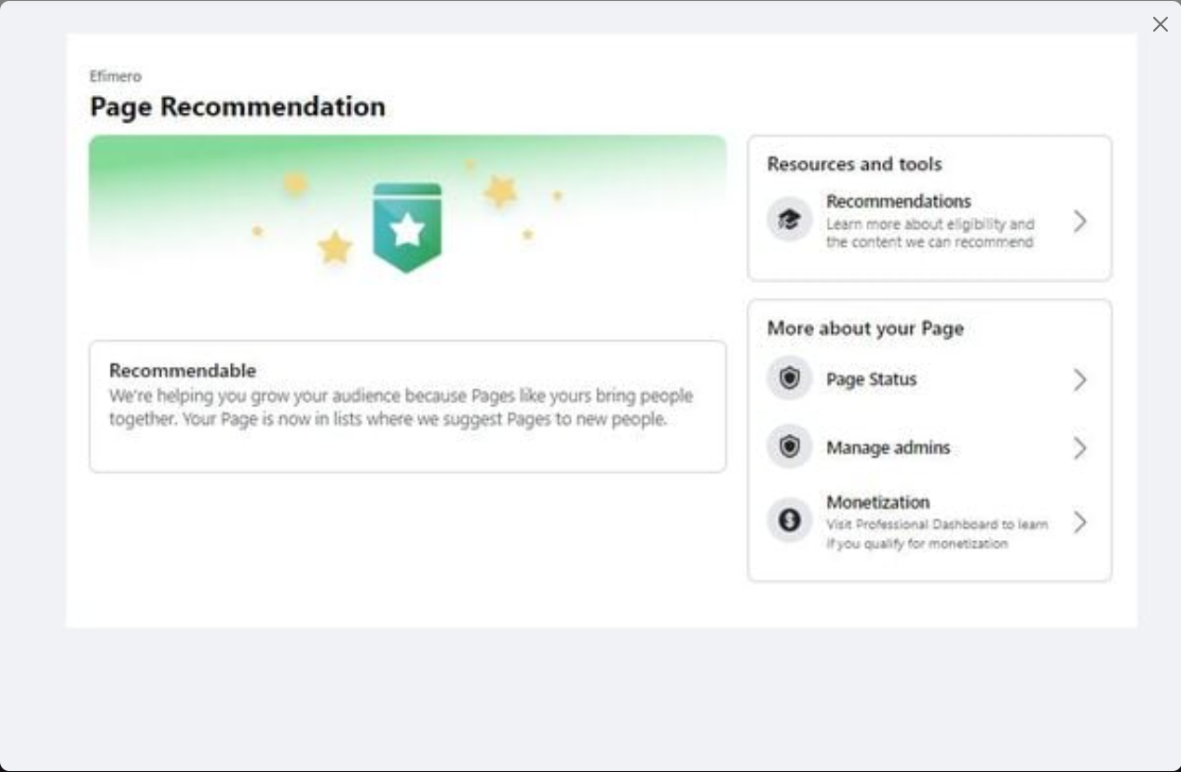The image size is (1181, 772).
Task: Expand the Recommendations chevron arrow
Action: point(1079,221)
